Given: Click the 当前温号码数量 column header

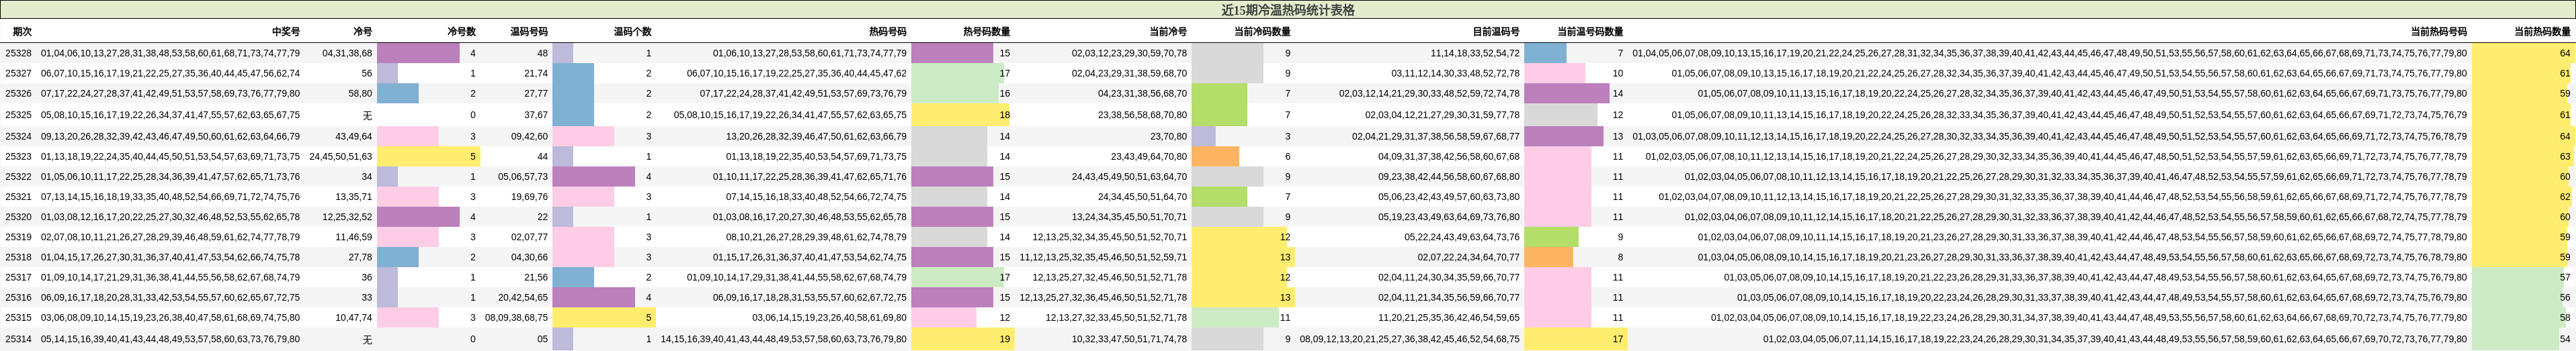Looking at the screenshot, I should [x=1590, y=32].
